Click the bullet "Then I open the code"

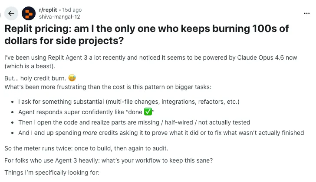(x=135, y=122)
